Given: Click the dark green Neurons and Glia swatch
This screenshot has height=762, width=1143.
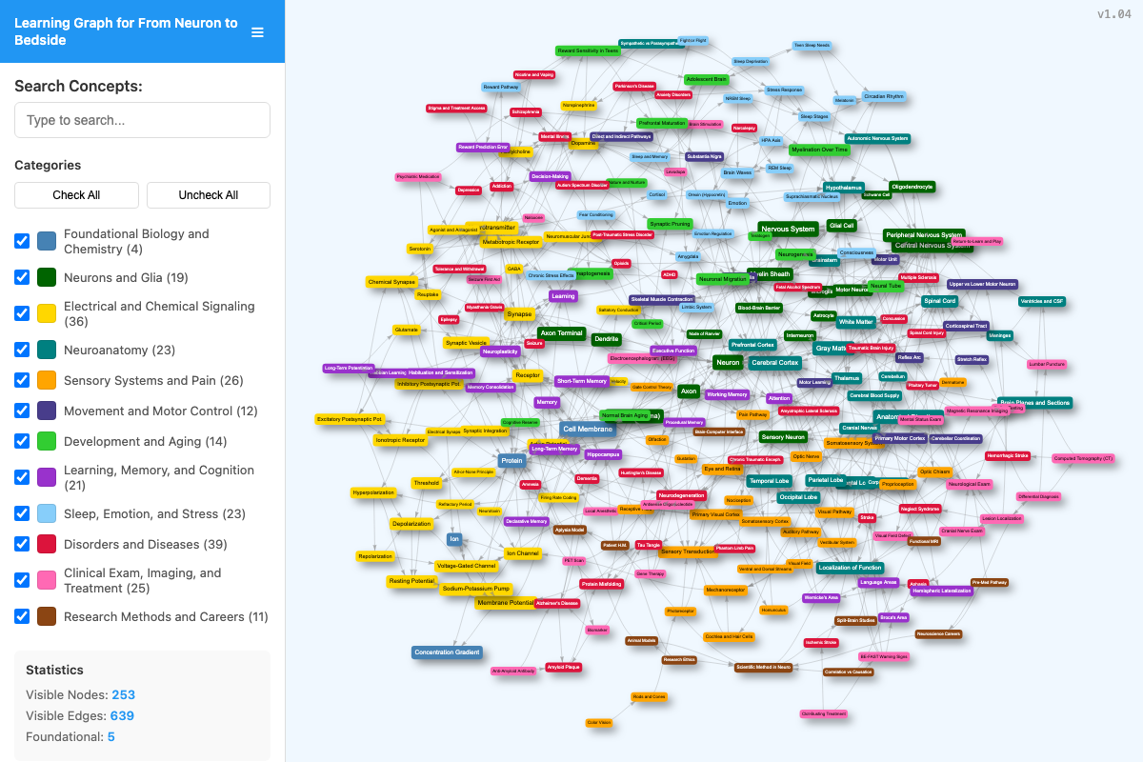Looking at the screenshot, I should pos(47,277).
